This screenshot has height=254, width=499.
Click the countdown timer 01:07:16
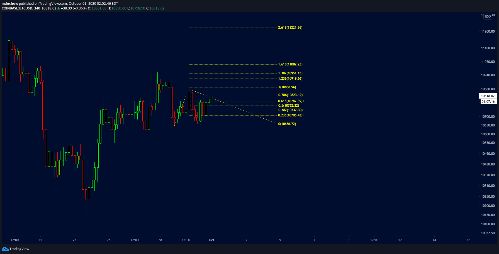[x=488, y=102]
